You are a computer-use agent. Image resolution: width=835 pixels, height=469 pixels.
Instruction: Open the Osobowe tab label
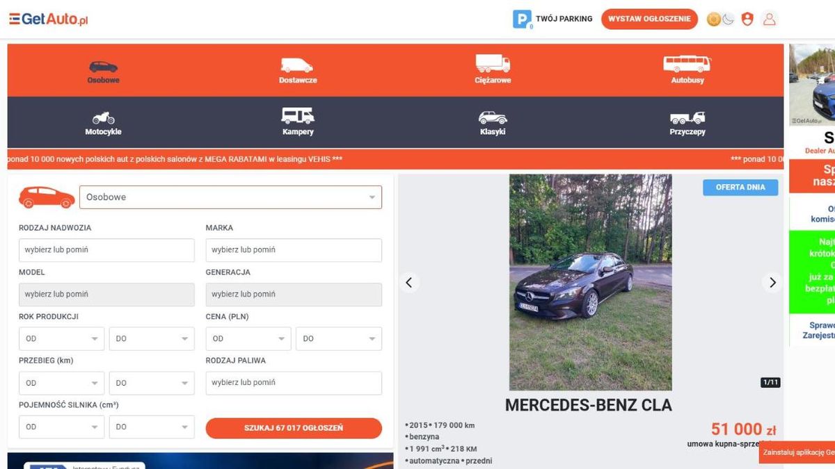(x=103, y=81)
